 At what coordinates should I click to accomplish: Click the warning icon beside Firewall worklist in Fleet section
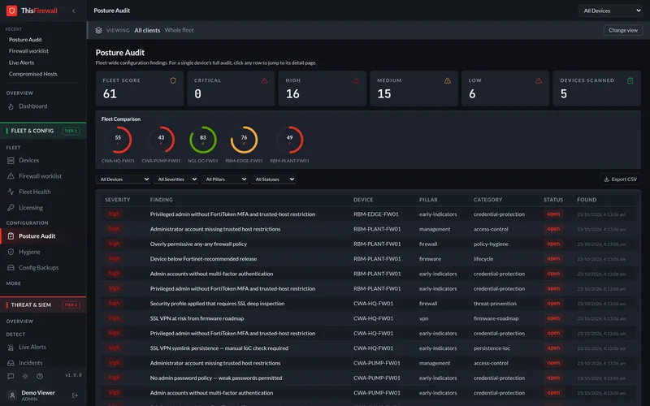coord(11,176)
